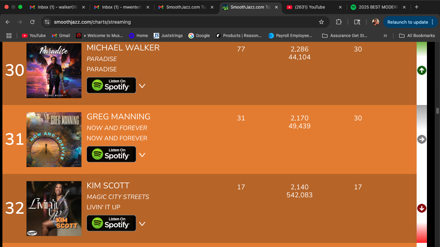Reload the page with the refresh icon
This screenshot has width=440, height=247.
click(x=32, y=22)
